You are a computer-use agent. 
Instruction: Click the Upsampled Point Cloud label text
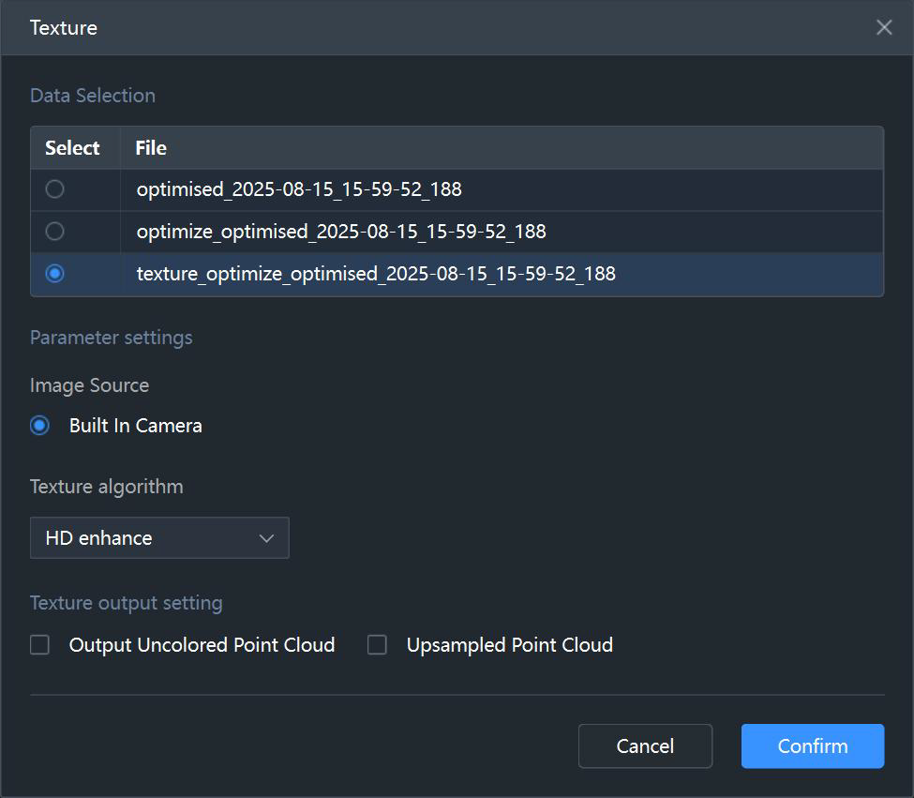(x=509, y=645)
